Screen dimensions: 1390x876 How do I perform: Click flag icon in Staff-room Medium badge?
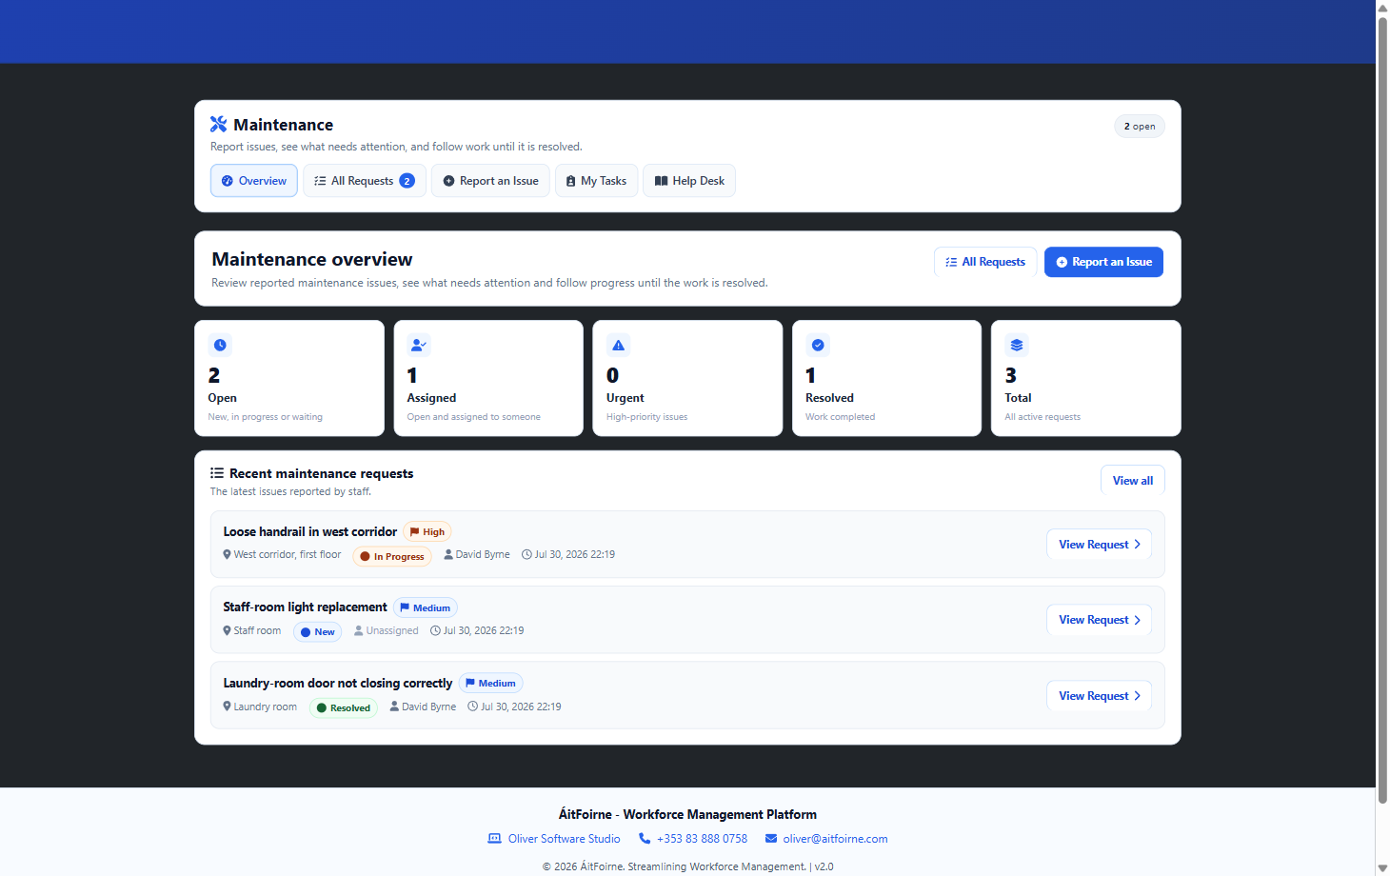(405, 607)
